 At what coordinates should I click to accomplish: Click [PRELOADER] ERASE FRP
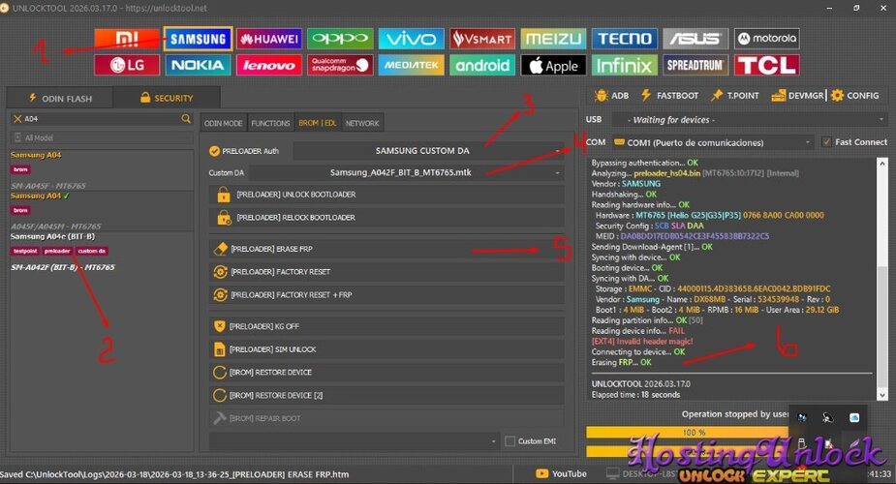coord(386,249)
